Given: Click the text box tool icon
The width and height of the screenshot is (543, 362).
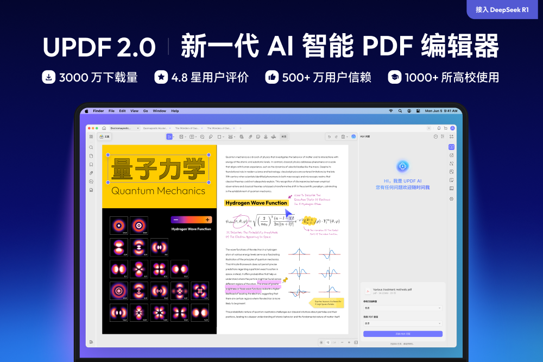Looking at the screenshot, I should coord(192,136).
